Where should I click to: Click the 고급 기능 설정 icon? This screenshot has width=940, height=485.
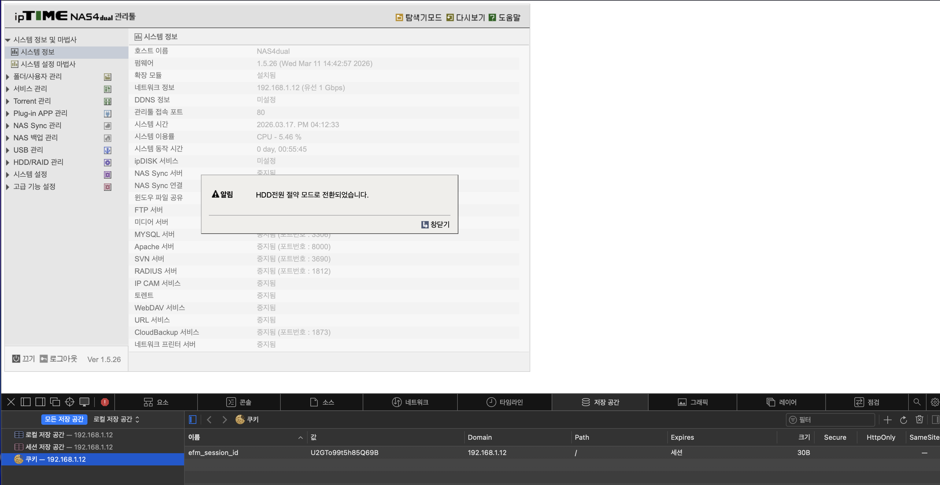pyautogui.click(x=108, y=187)
